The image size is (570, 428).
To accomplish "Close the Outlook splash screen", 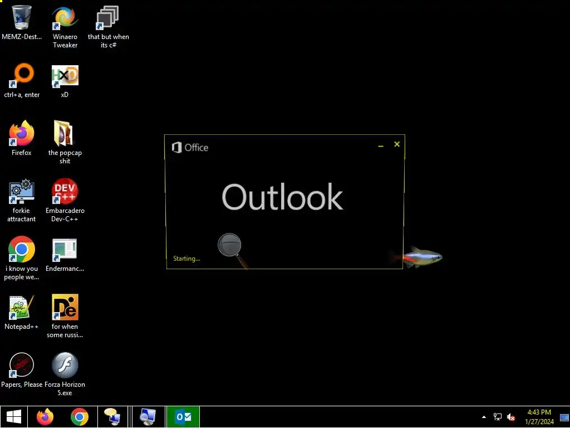I will 397,144.
